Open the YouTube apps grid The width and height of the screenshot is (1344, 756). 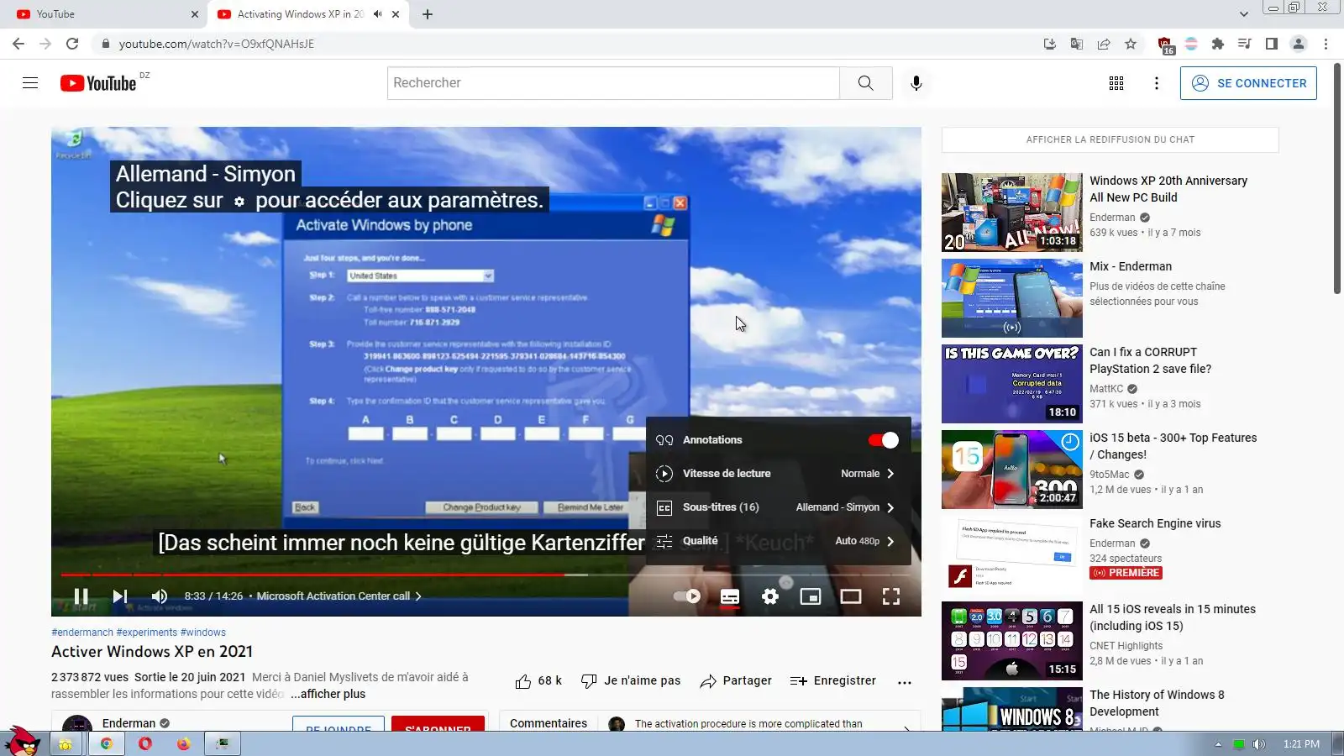(1116, 83)
